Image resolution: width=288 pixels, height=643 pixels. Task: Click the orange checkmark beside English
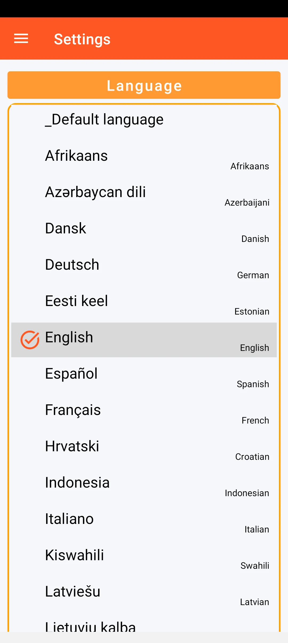tap(30, 340)
